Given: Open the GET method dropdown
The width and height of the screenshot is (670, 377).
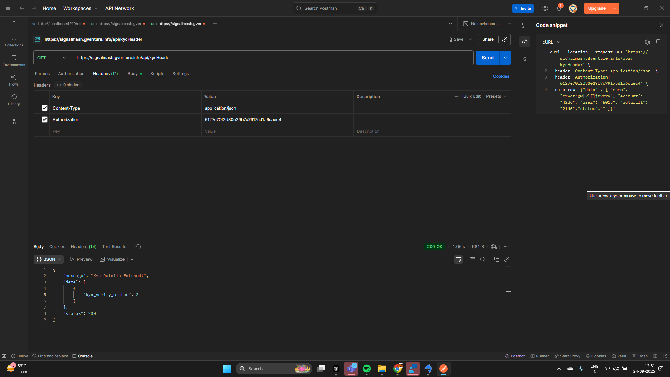Looking at the screenshot, I should (52, 58).
